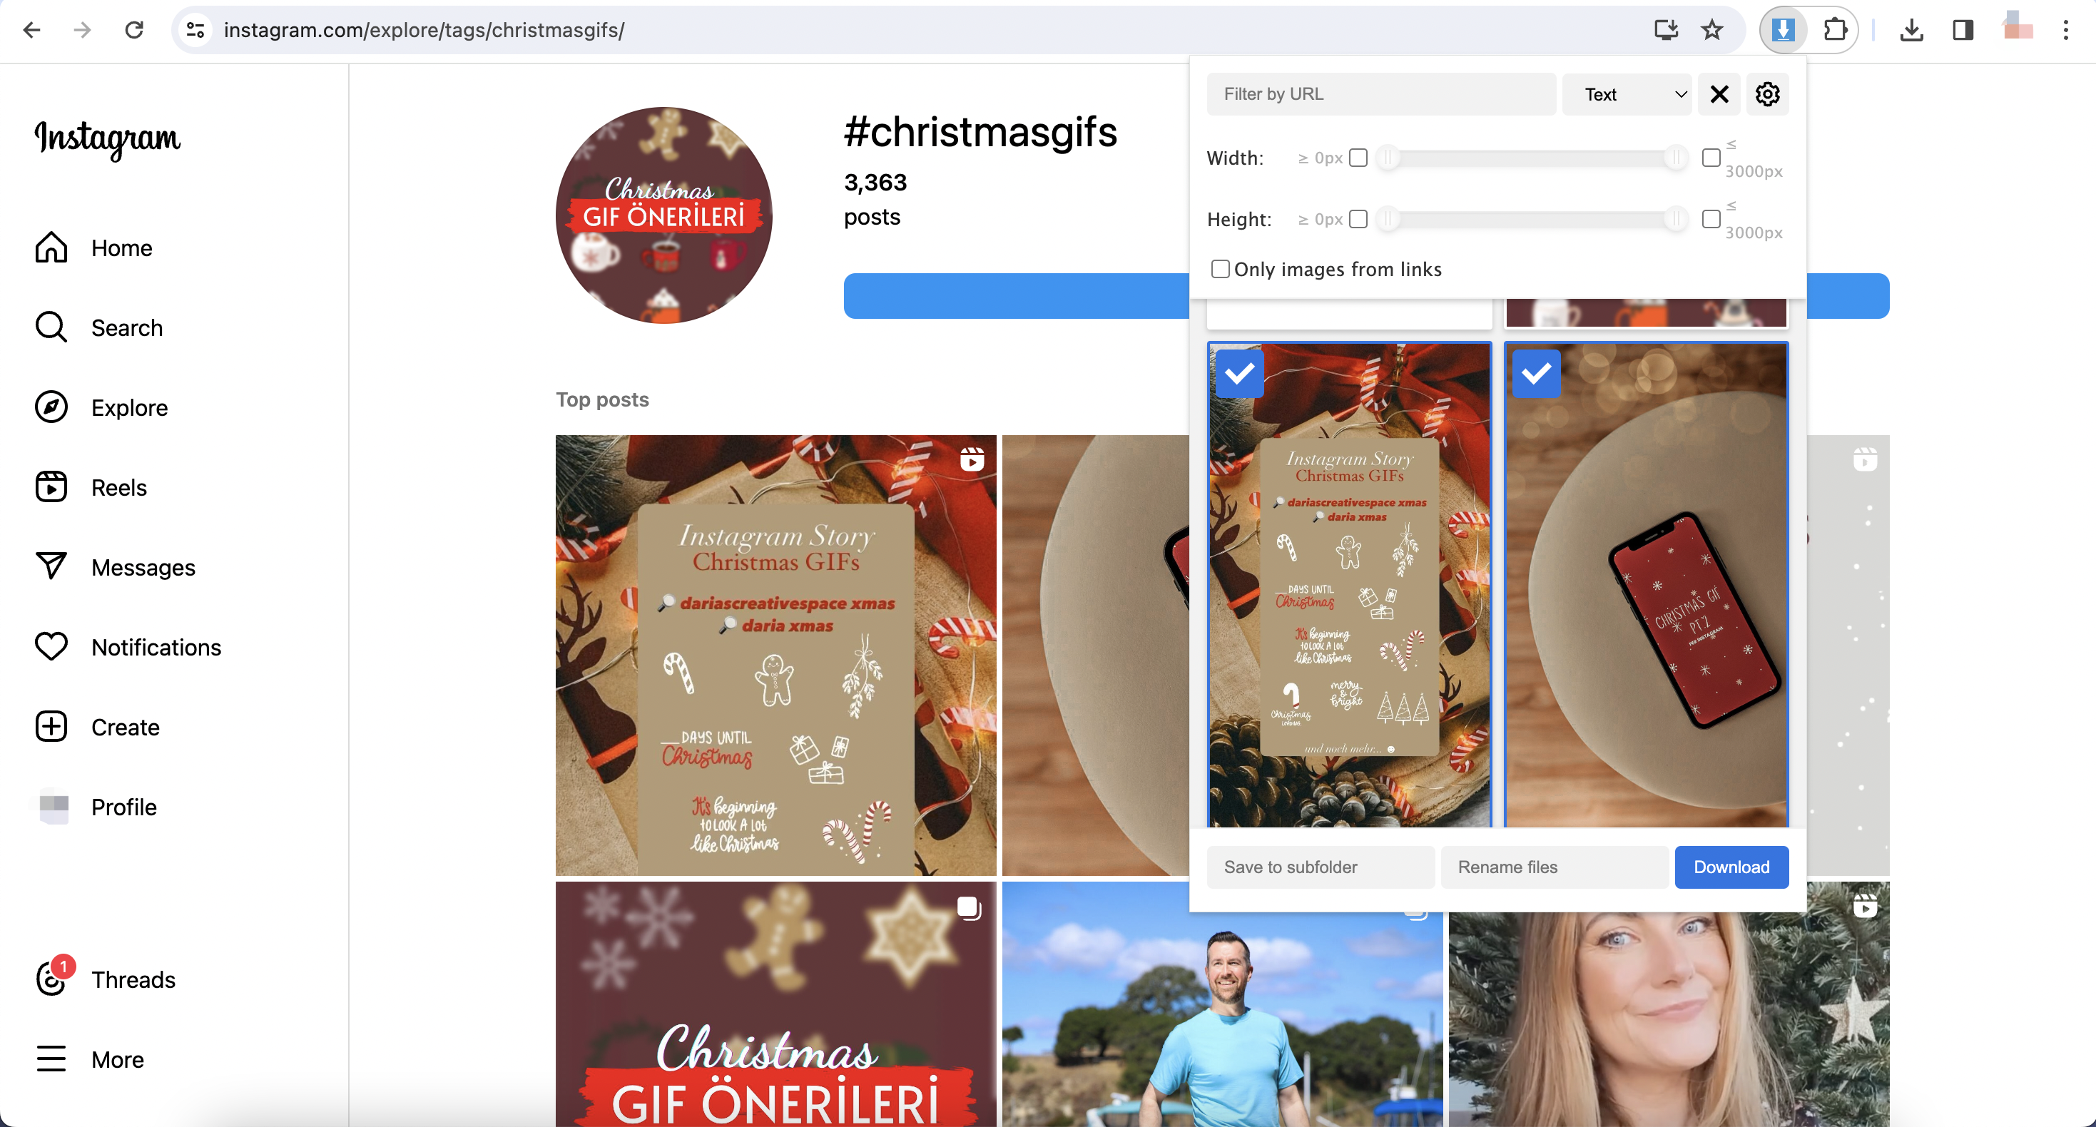2096x1127 pixels.
Task: Toggle the first selected image checkbox
Action: click(1240, 372)
